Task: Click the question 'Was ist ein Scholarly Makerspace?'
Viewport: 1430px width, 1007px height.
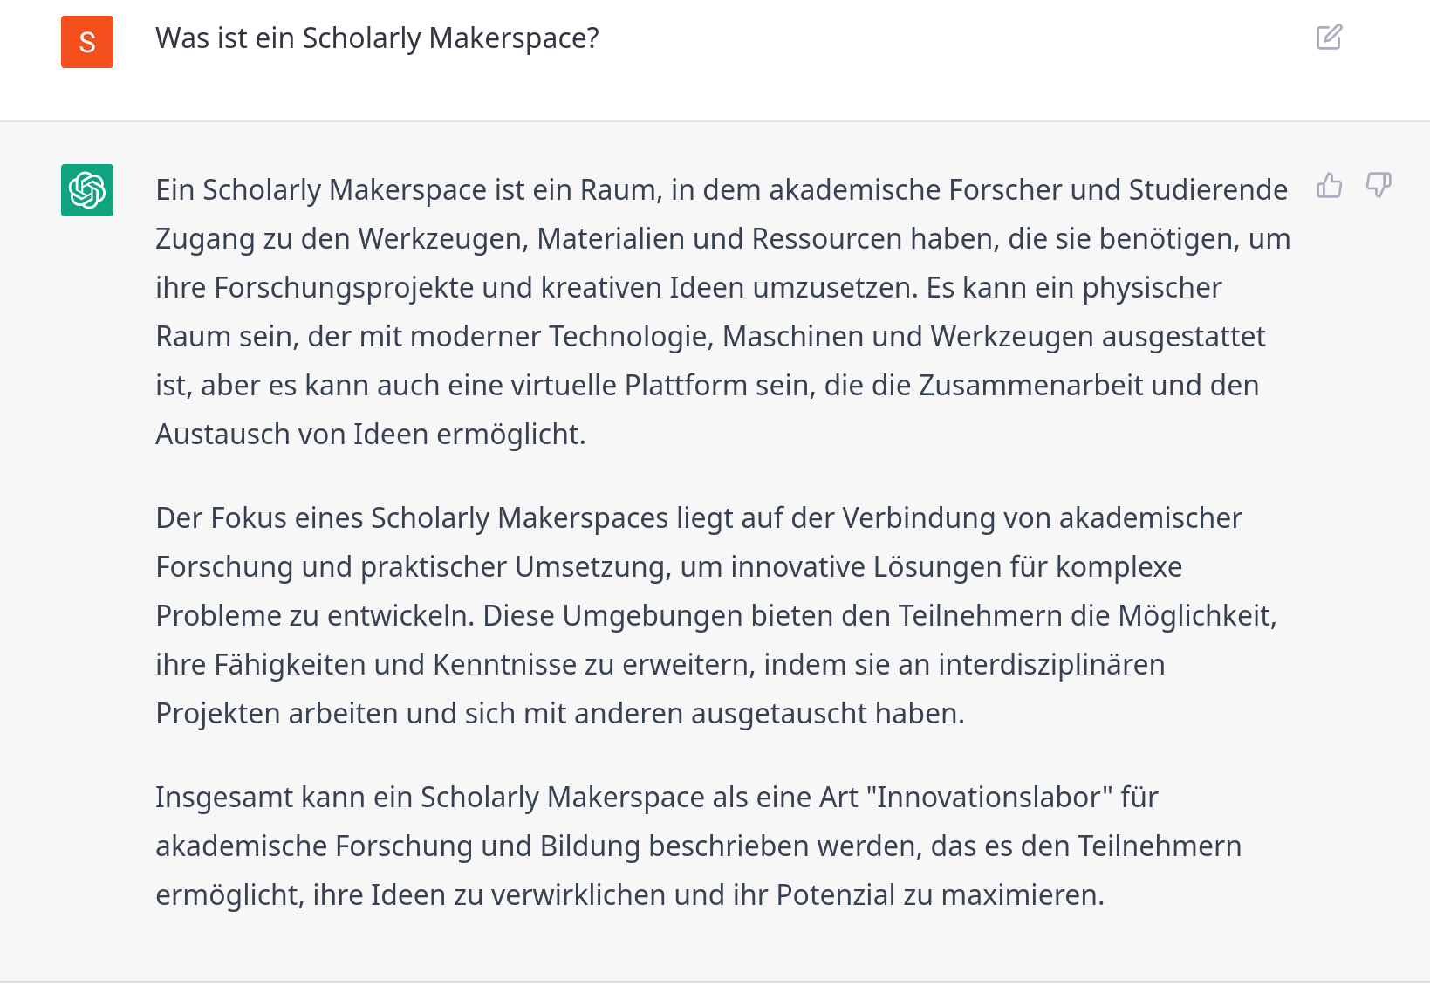Action: pyautogui.click(x=377, y=38)
